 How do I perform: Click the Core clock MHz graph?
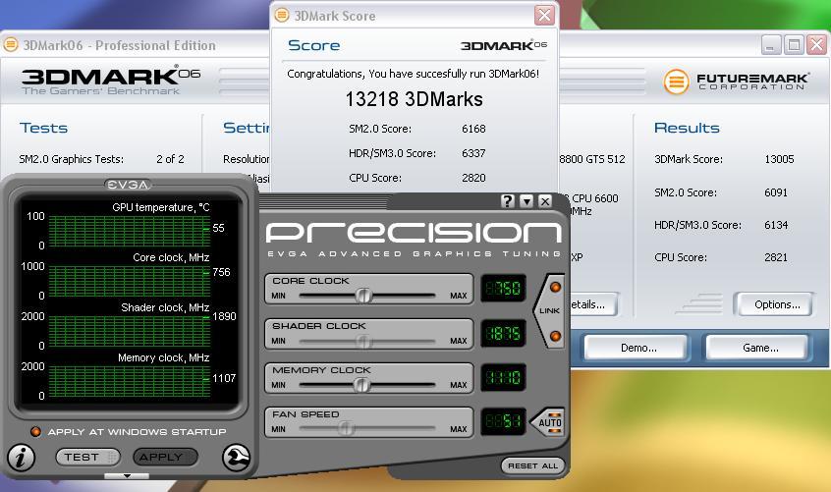point(130,281)
